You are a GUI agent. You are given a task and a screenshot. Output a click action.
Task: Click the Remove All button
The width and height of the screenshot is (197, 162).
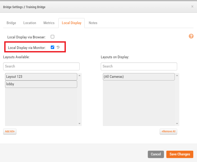pos(168,132)
